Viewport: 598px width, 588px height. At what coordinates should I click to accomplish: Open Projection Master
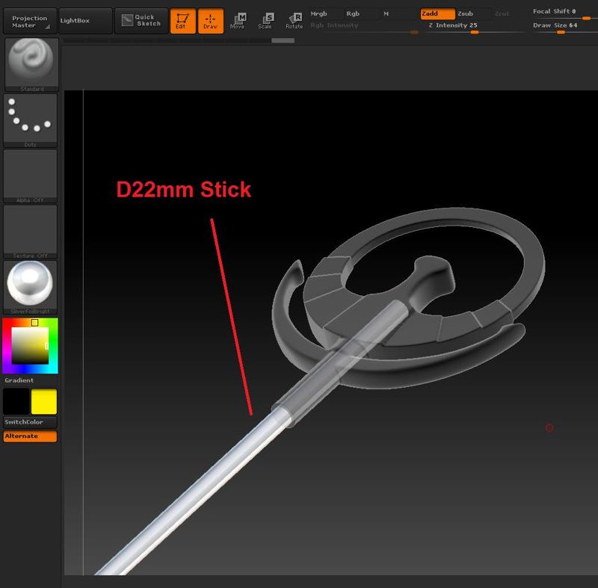tap(30, 21)
